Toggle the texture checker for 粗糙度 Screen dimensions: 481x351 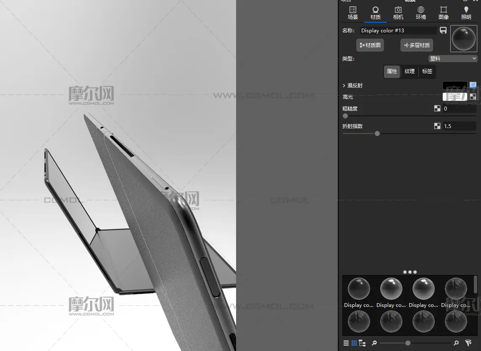click(437, 108)
